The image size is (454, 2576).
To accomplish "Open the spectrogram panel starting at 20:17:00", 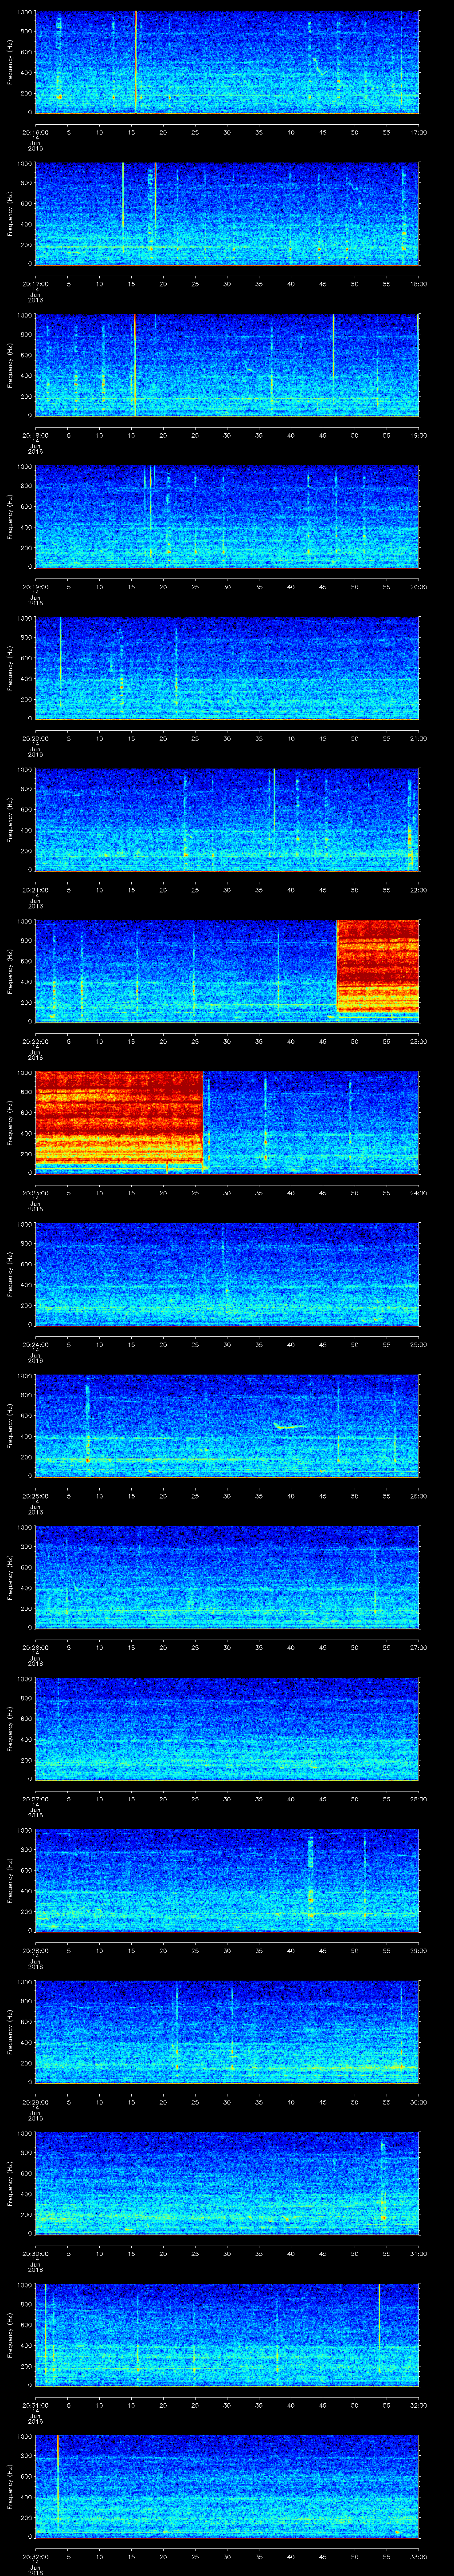I will [x=227, y=214].
